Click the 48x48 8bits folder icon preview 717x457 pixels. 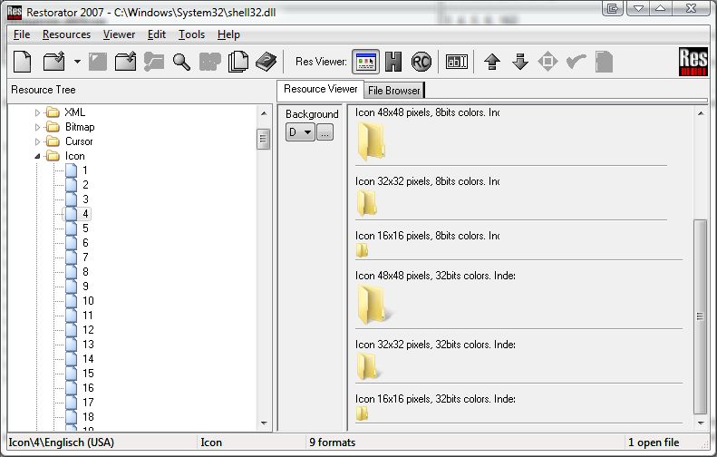371,141
